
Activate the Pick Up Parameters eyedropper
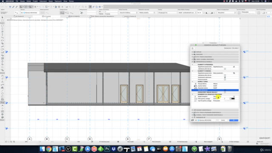[x=13, y=7]
